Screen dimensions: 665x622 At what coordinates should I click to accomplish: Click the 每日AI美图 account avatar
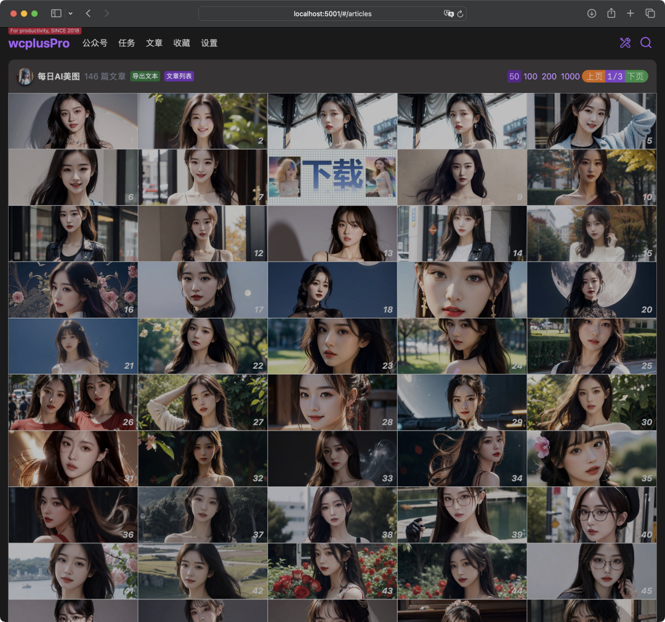[25, 76]
